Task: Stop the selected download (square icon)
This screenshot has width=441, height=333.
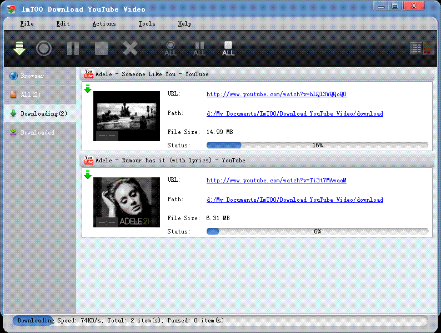Action: point(102,48)
